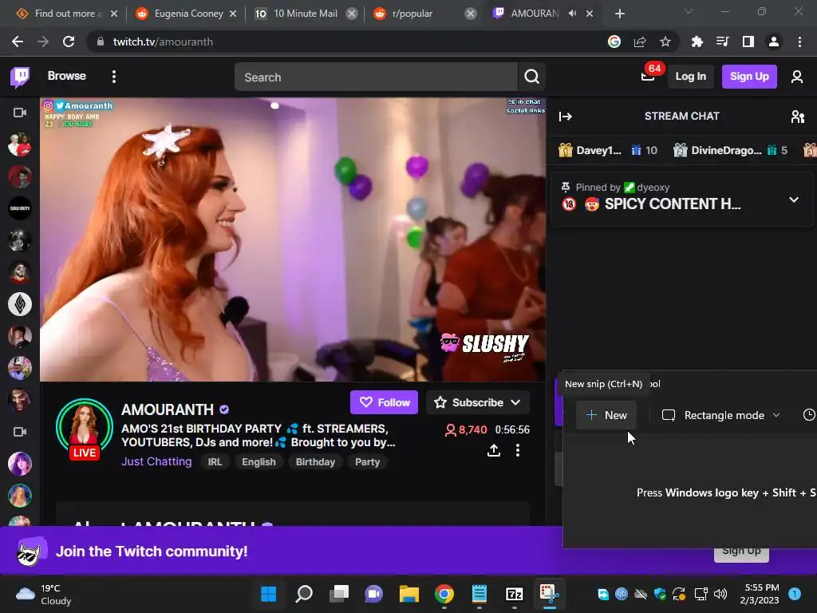Image resolution: width=817 pixels, height=613 pixels.
Task: Go back with the browser back arrow
Action: click(18, 42)
